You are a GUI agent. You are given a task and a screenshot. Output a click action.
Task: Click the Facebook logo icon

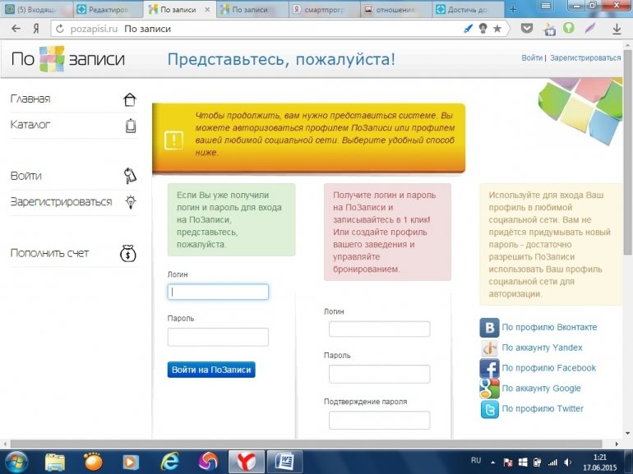pos(489,368)
